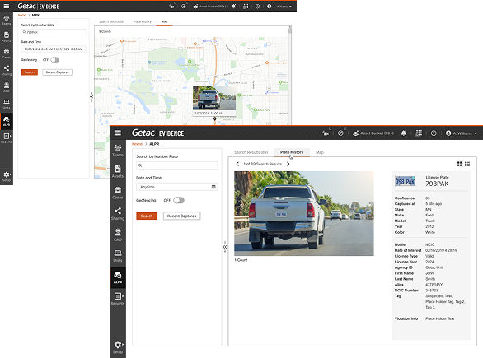Open Units in front window sidebar
This screenshot has width=483, height=358.
click(x=118, y=256)
